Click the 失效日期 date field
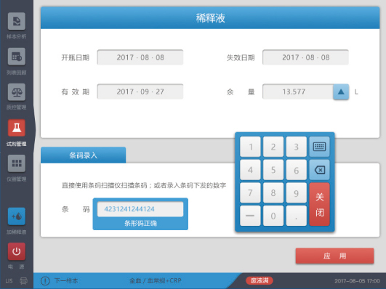 point(305,57)
